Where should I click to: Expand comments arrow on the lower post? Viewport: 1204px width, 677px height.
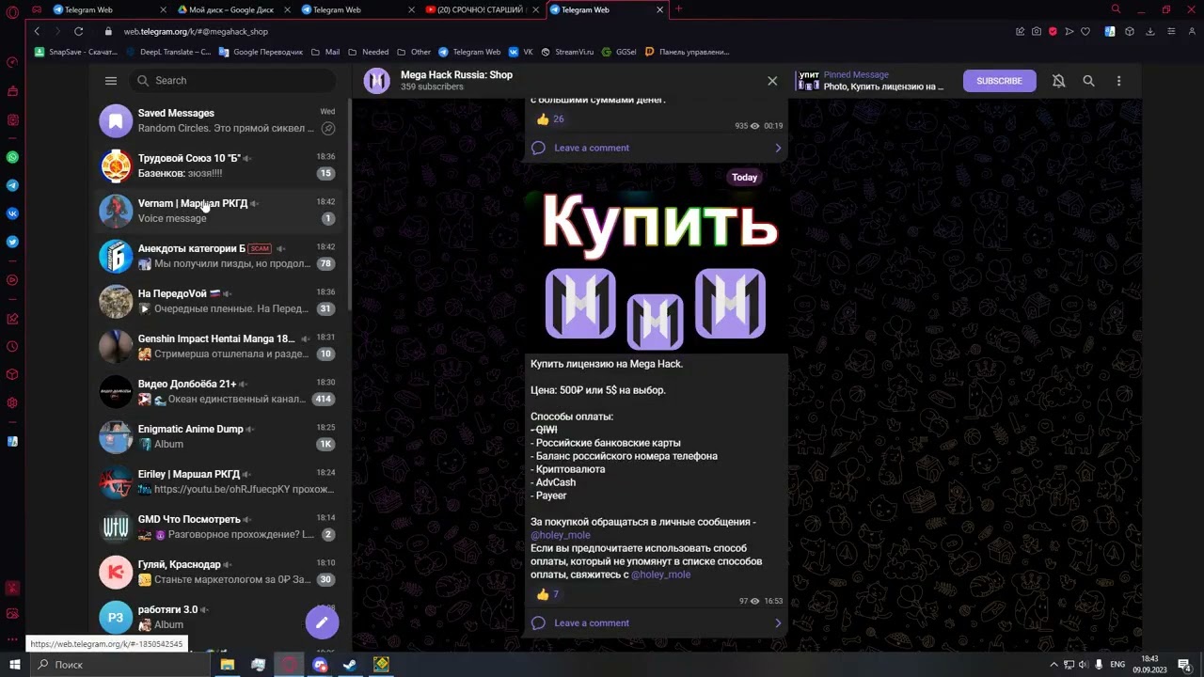[x=778, y=622]
